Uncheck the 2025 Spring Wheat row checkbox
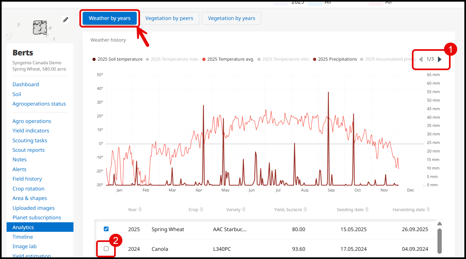 coord(106,229)
